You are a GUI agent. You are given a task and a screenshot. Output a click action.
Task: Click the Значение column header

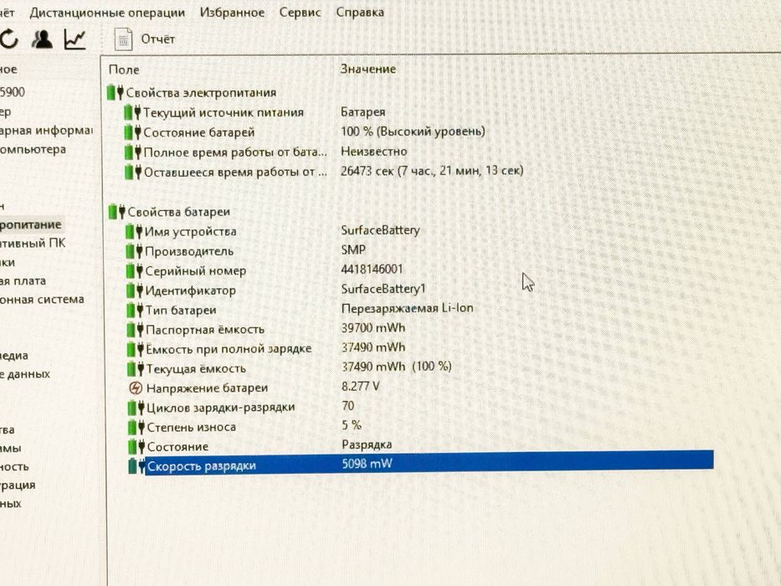pos(368,69)
